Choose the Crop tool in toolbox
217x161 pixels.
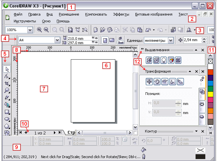(x=7, y=84)
